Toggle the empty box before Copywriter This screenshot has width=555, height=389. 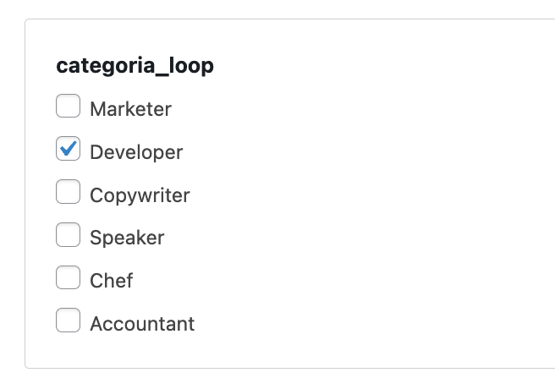[68, 194]
